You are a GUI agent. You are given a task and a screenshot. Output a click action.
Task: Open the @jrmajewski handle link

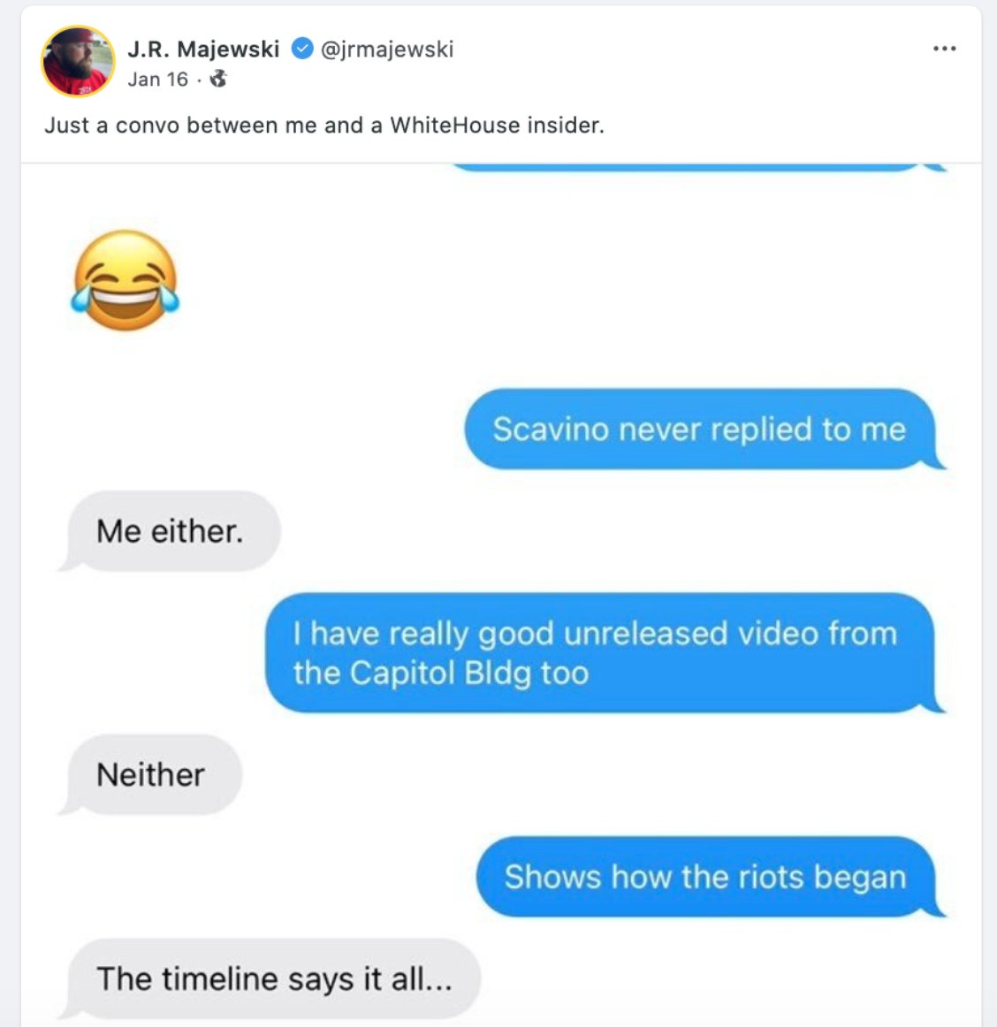(386, 49)
